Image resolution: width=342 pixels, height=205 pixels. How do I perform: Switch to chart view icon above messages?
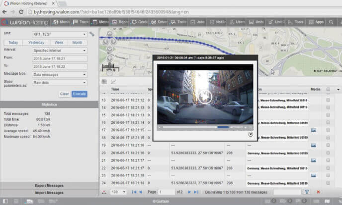click(113, 82)
